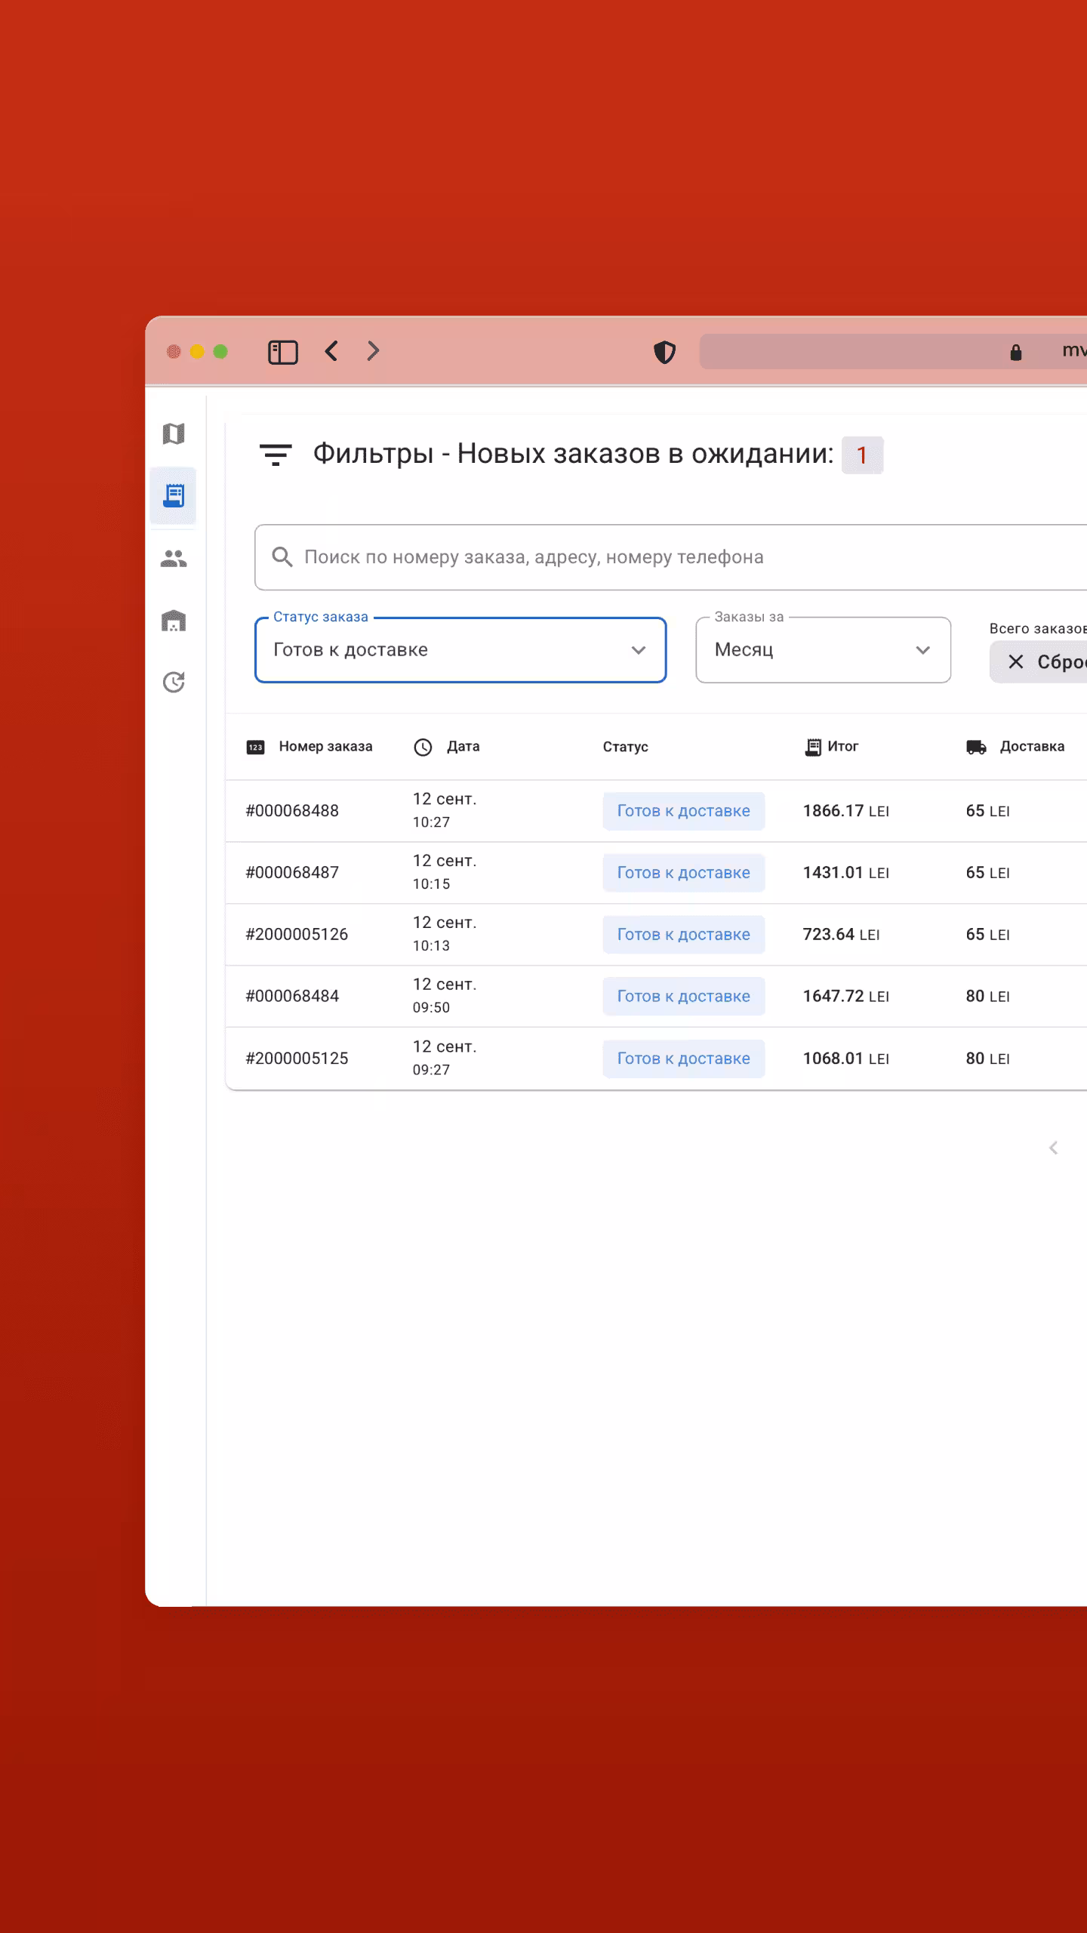Screen dimensions: 1087x1933
Task: Click date 12 сент. 10:13
Action: (x=445, y=934)
